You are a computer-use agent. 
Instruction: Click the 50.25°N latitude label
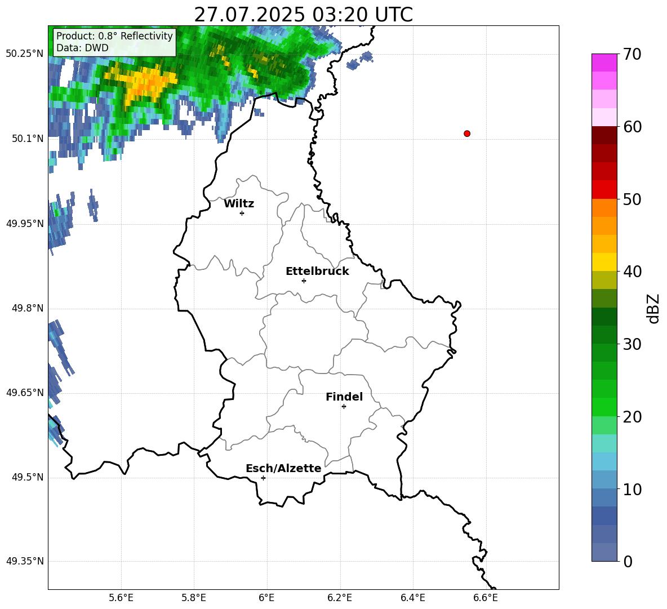coord(25,54)
